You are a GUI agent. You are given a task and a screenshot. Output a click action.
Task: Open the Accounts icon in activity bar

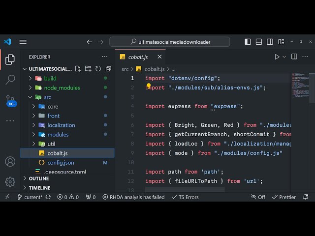(10, 161)
